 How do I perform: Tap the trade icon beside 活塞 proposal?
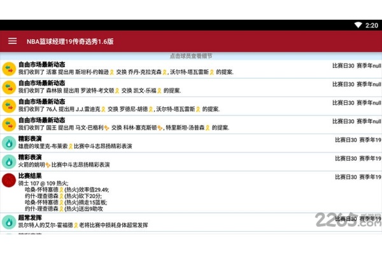[x=9, y=69]
